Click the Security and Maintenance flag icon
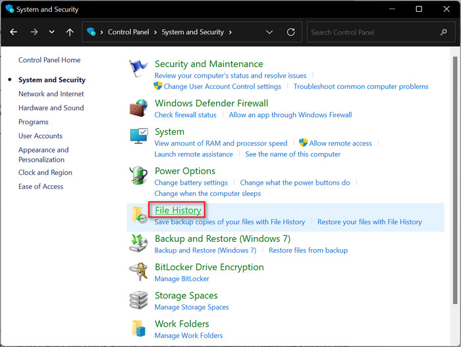Viewport: 461px width, 347px height. 138,68
